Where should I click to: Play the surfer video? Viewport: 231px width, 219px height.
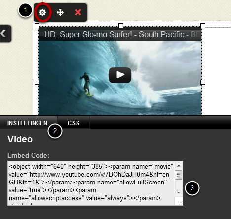tap(120, 75)
